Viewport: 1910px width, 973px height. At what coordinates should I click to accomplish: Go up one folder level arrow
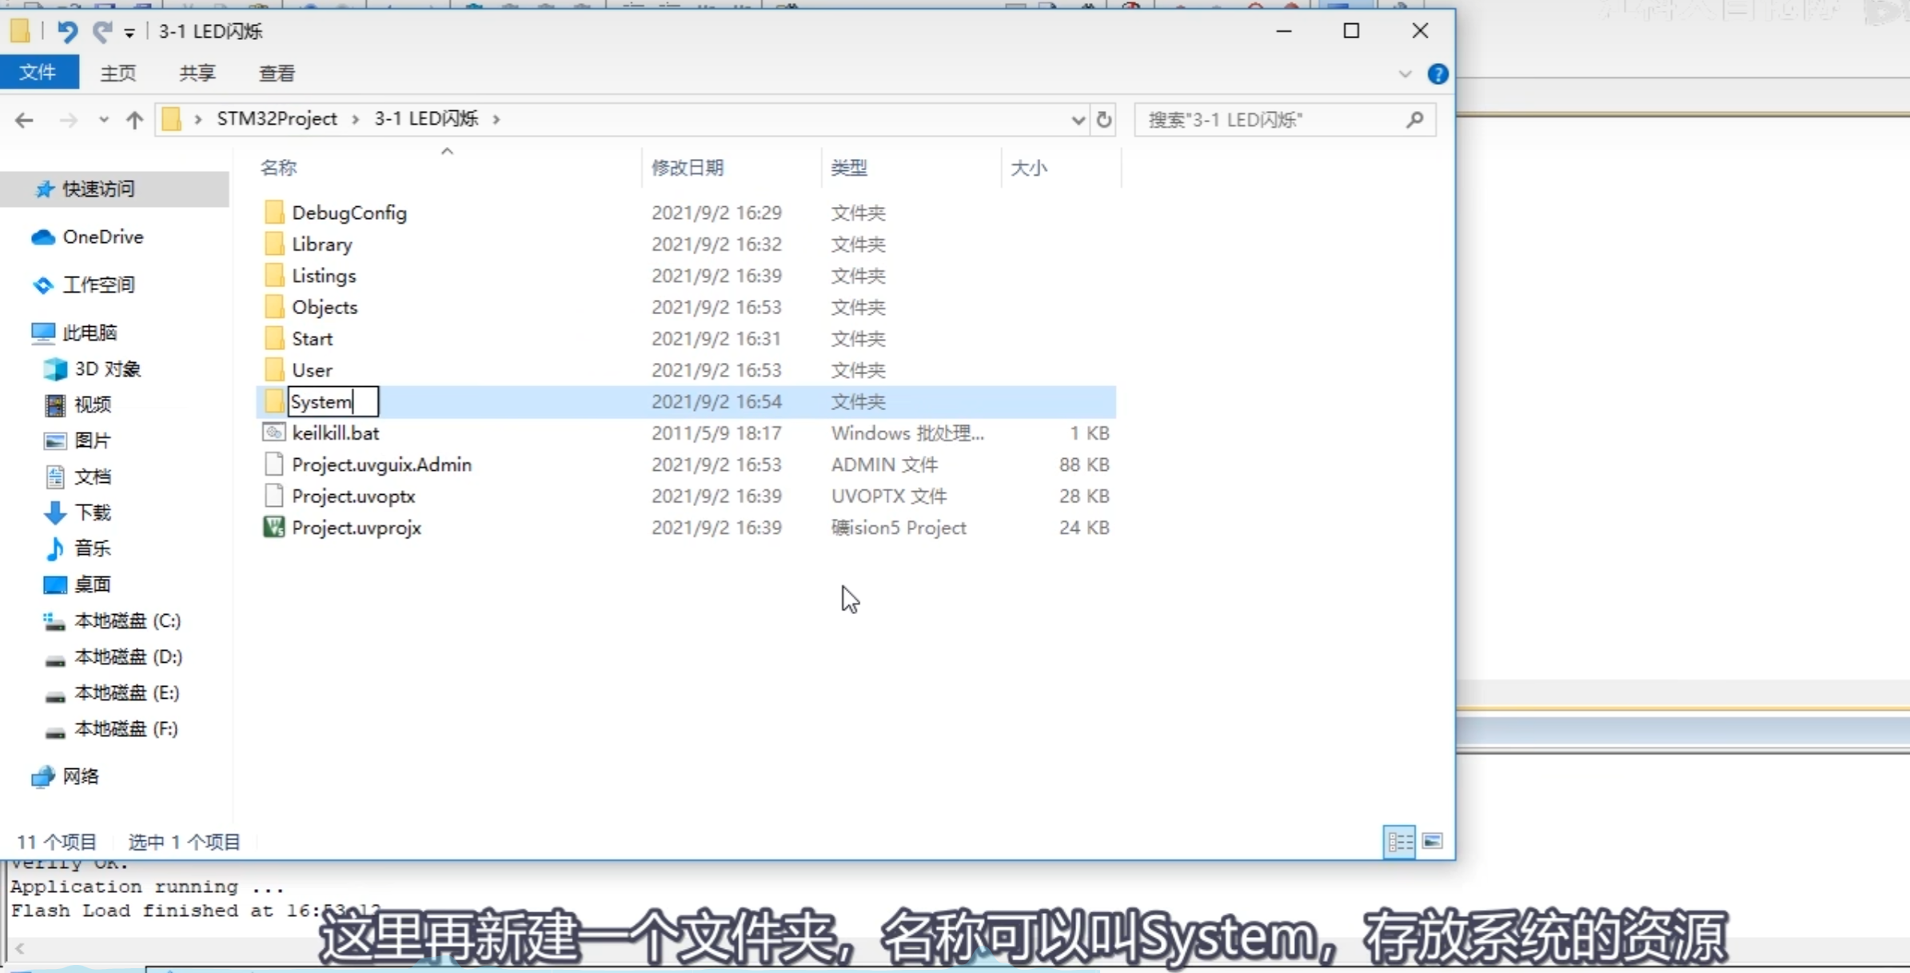[134, 120]
